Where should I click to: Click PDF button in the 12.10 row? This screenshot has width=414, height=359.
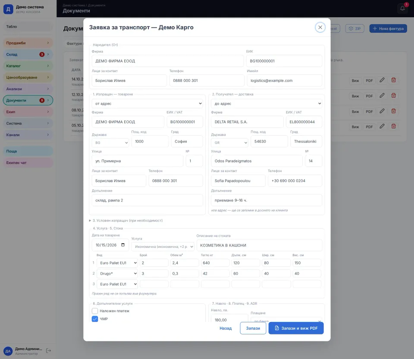[369, 96]
